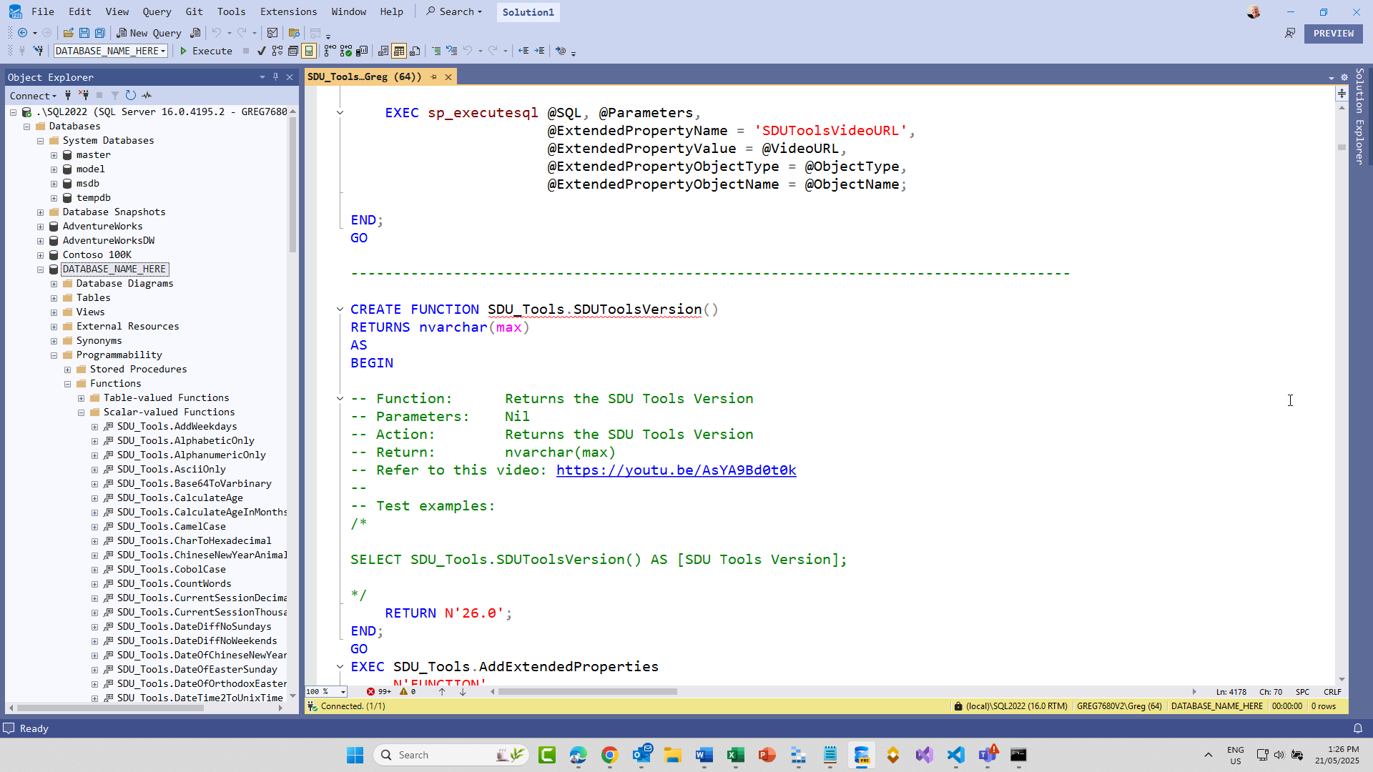Click the Activity Monitor toolbar icon

pyautogui.click(x=272, y=33)
